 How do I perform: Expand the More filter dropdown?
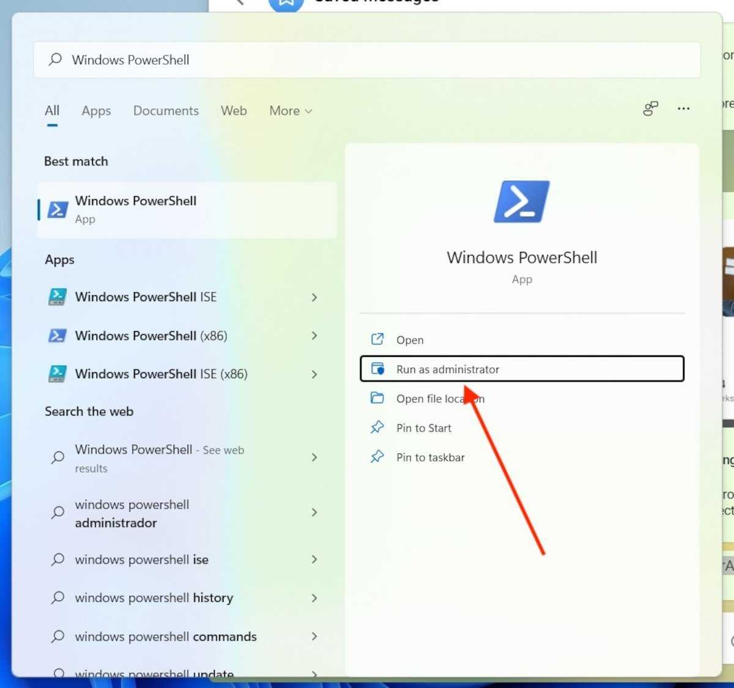coord(291,111)
